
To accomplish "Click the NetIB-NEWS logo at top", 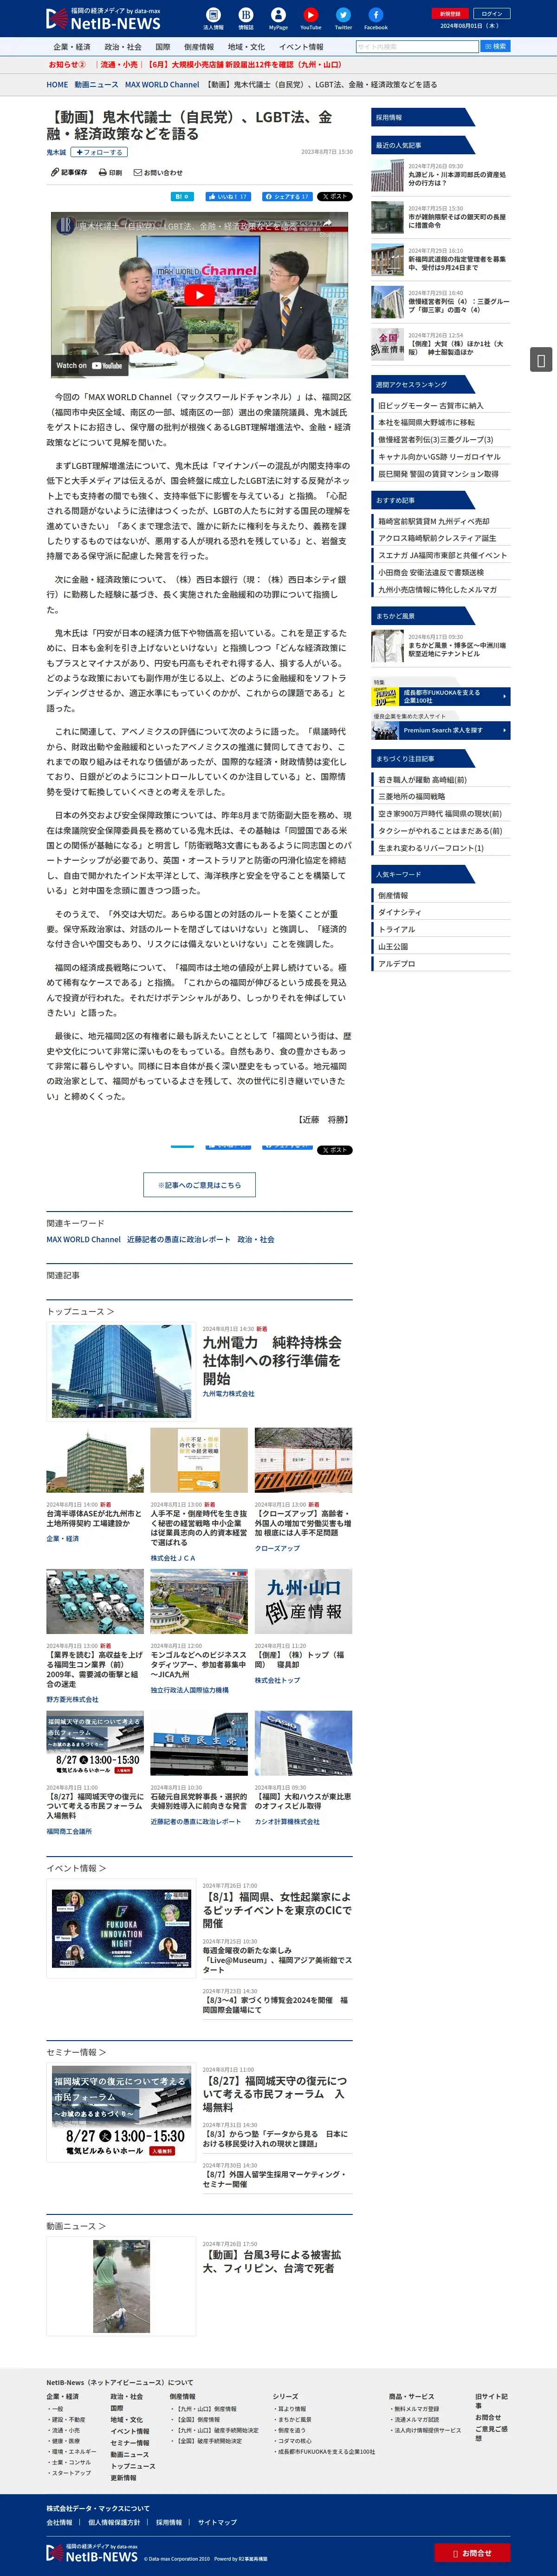I will coord(103,19).
